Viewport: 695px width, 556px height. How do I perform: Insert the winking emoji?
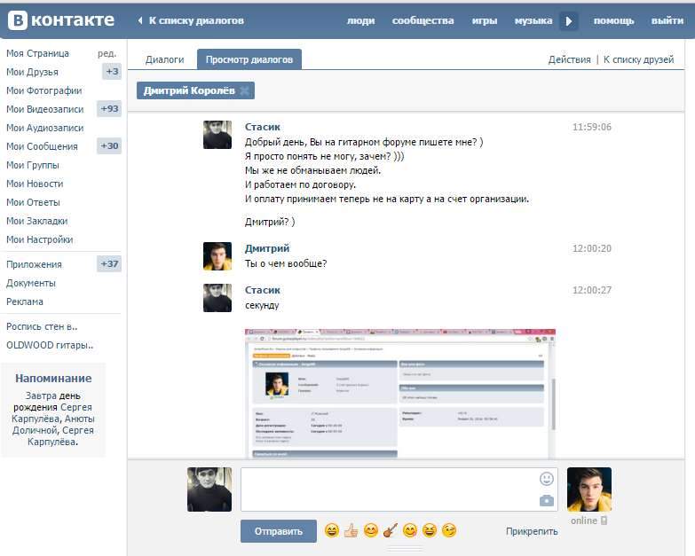[x=449, y=530]
